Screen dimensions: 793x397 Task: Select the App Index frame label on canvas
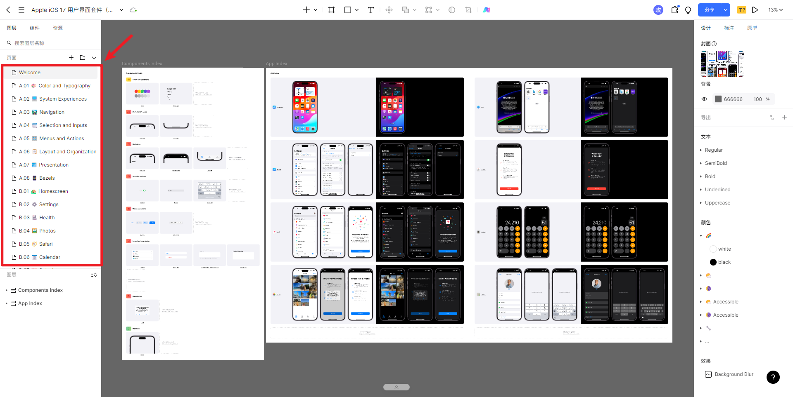coord(276,63)
